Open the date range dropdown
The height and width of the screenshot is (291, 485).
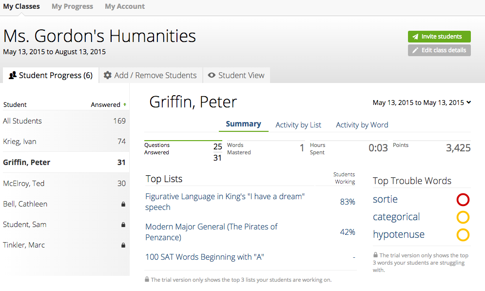[422, 103]
